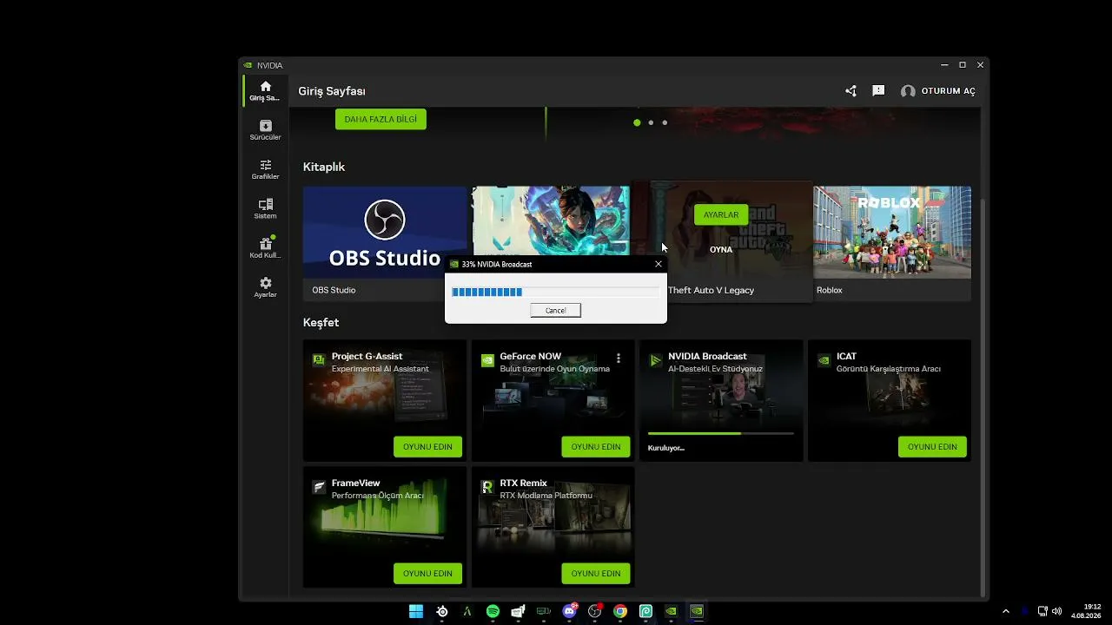The image size is (1112, 625).
Task: Click the OBS Studio caption under its thumbnail
Action: (x=334, y=290)
